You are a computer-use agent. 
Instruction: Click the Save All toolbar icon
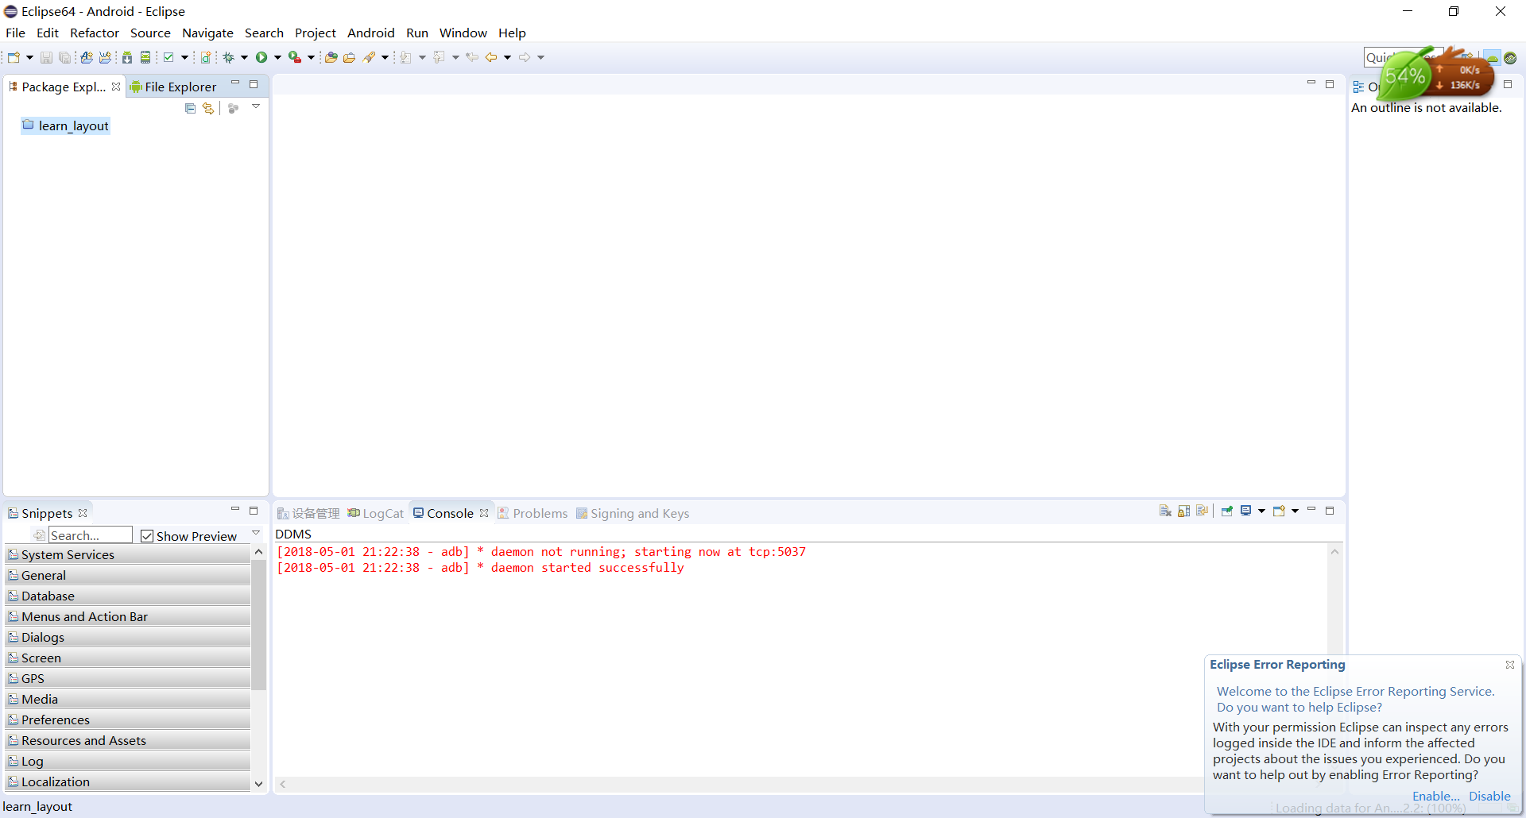(64, 57)
